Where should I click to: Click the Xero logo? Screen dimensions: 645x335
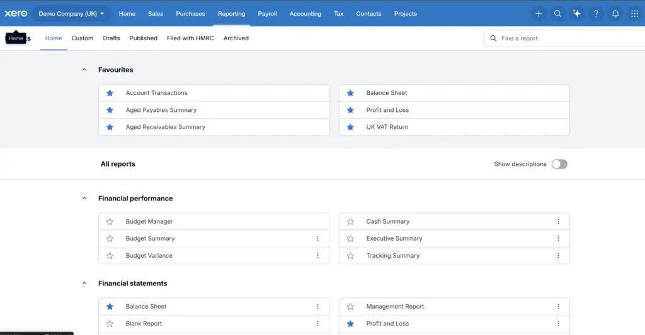point(16,14)
